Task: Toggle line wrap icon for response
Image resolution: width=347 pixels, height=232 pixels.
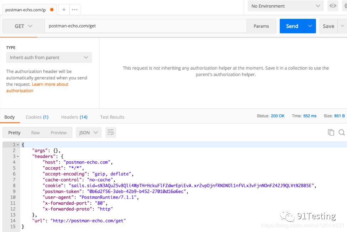Action: tap(111, 133)
